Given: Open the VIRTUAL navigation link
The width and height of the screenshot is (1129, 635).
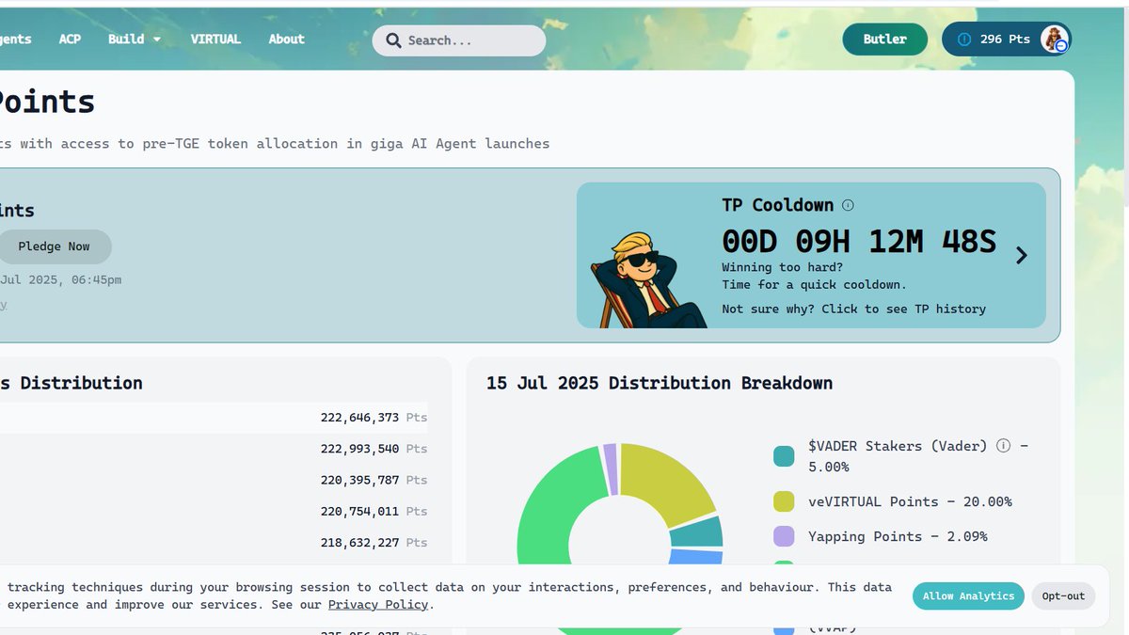Looking at the screenshot, I should click(215, 39).
